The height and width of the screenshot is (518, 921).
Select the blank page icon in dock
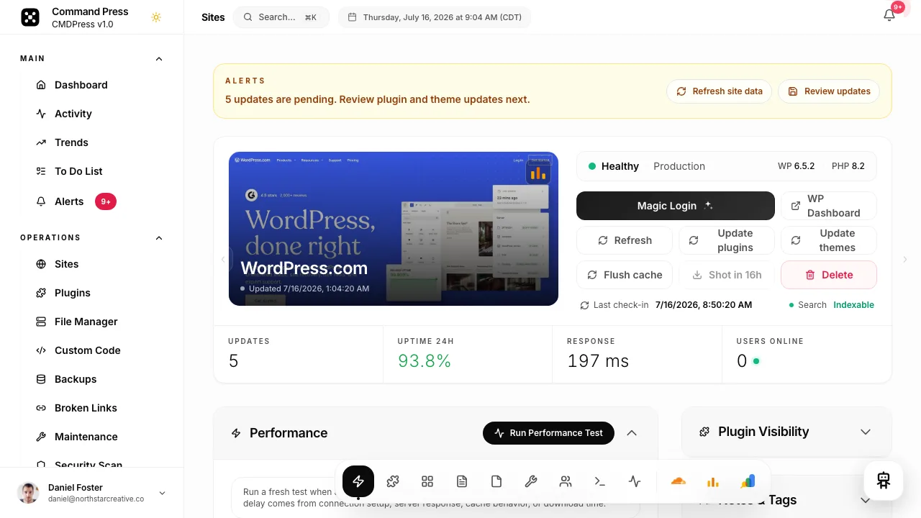pyautogui.click(x=496, y=481)
